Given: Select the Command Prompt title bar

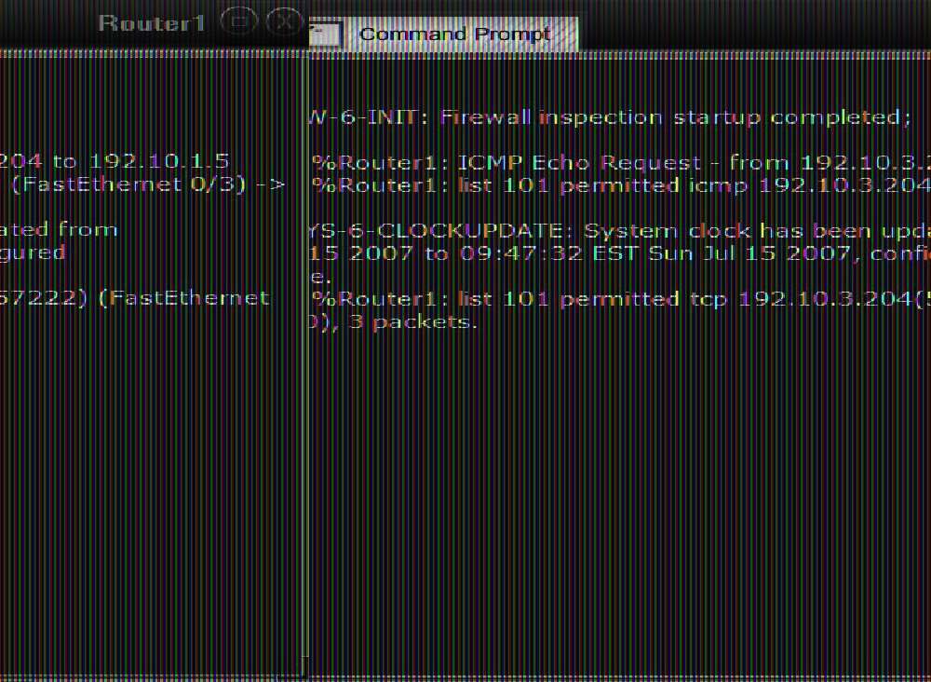Looking at the screenshot, I should 455,34.
